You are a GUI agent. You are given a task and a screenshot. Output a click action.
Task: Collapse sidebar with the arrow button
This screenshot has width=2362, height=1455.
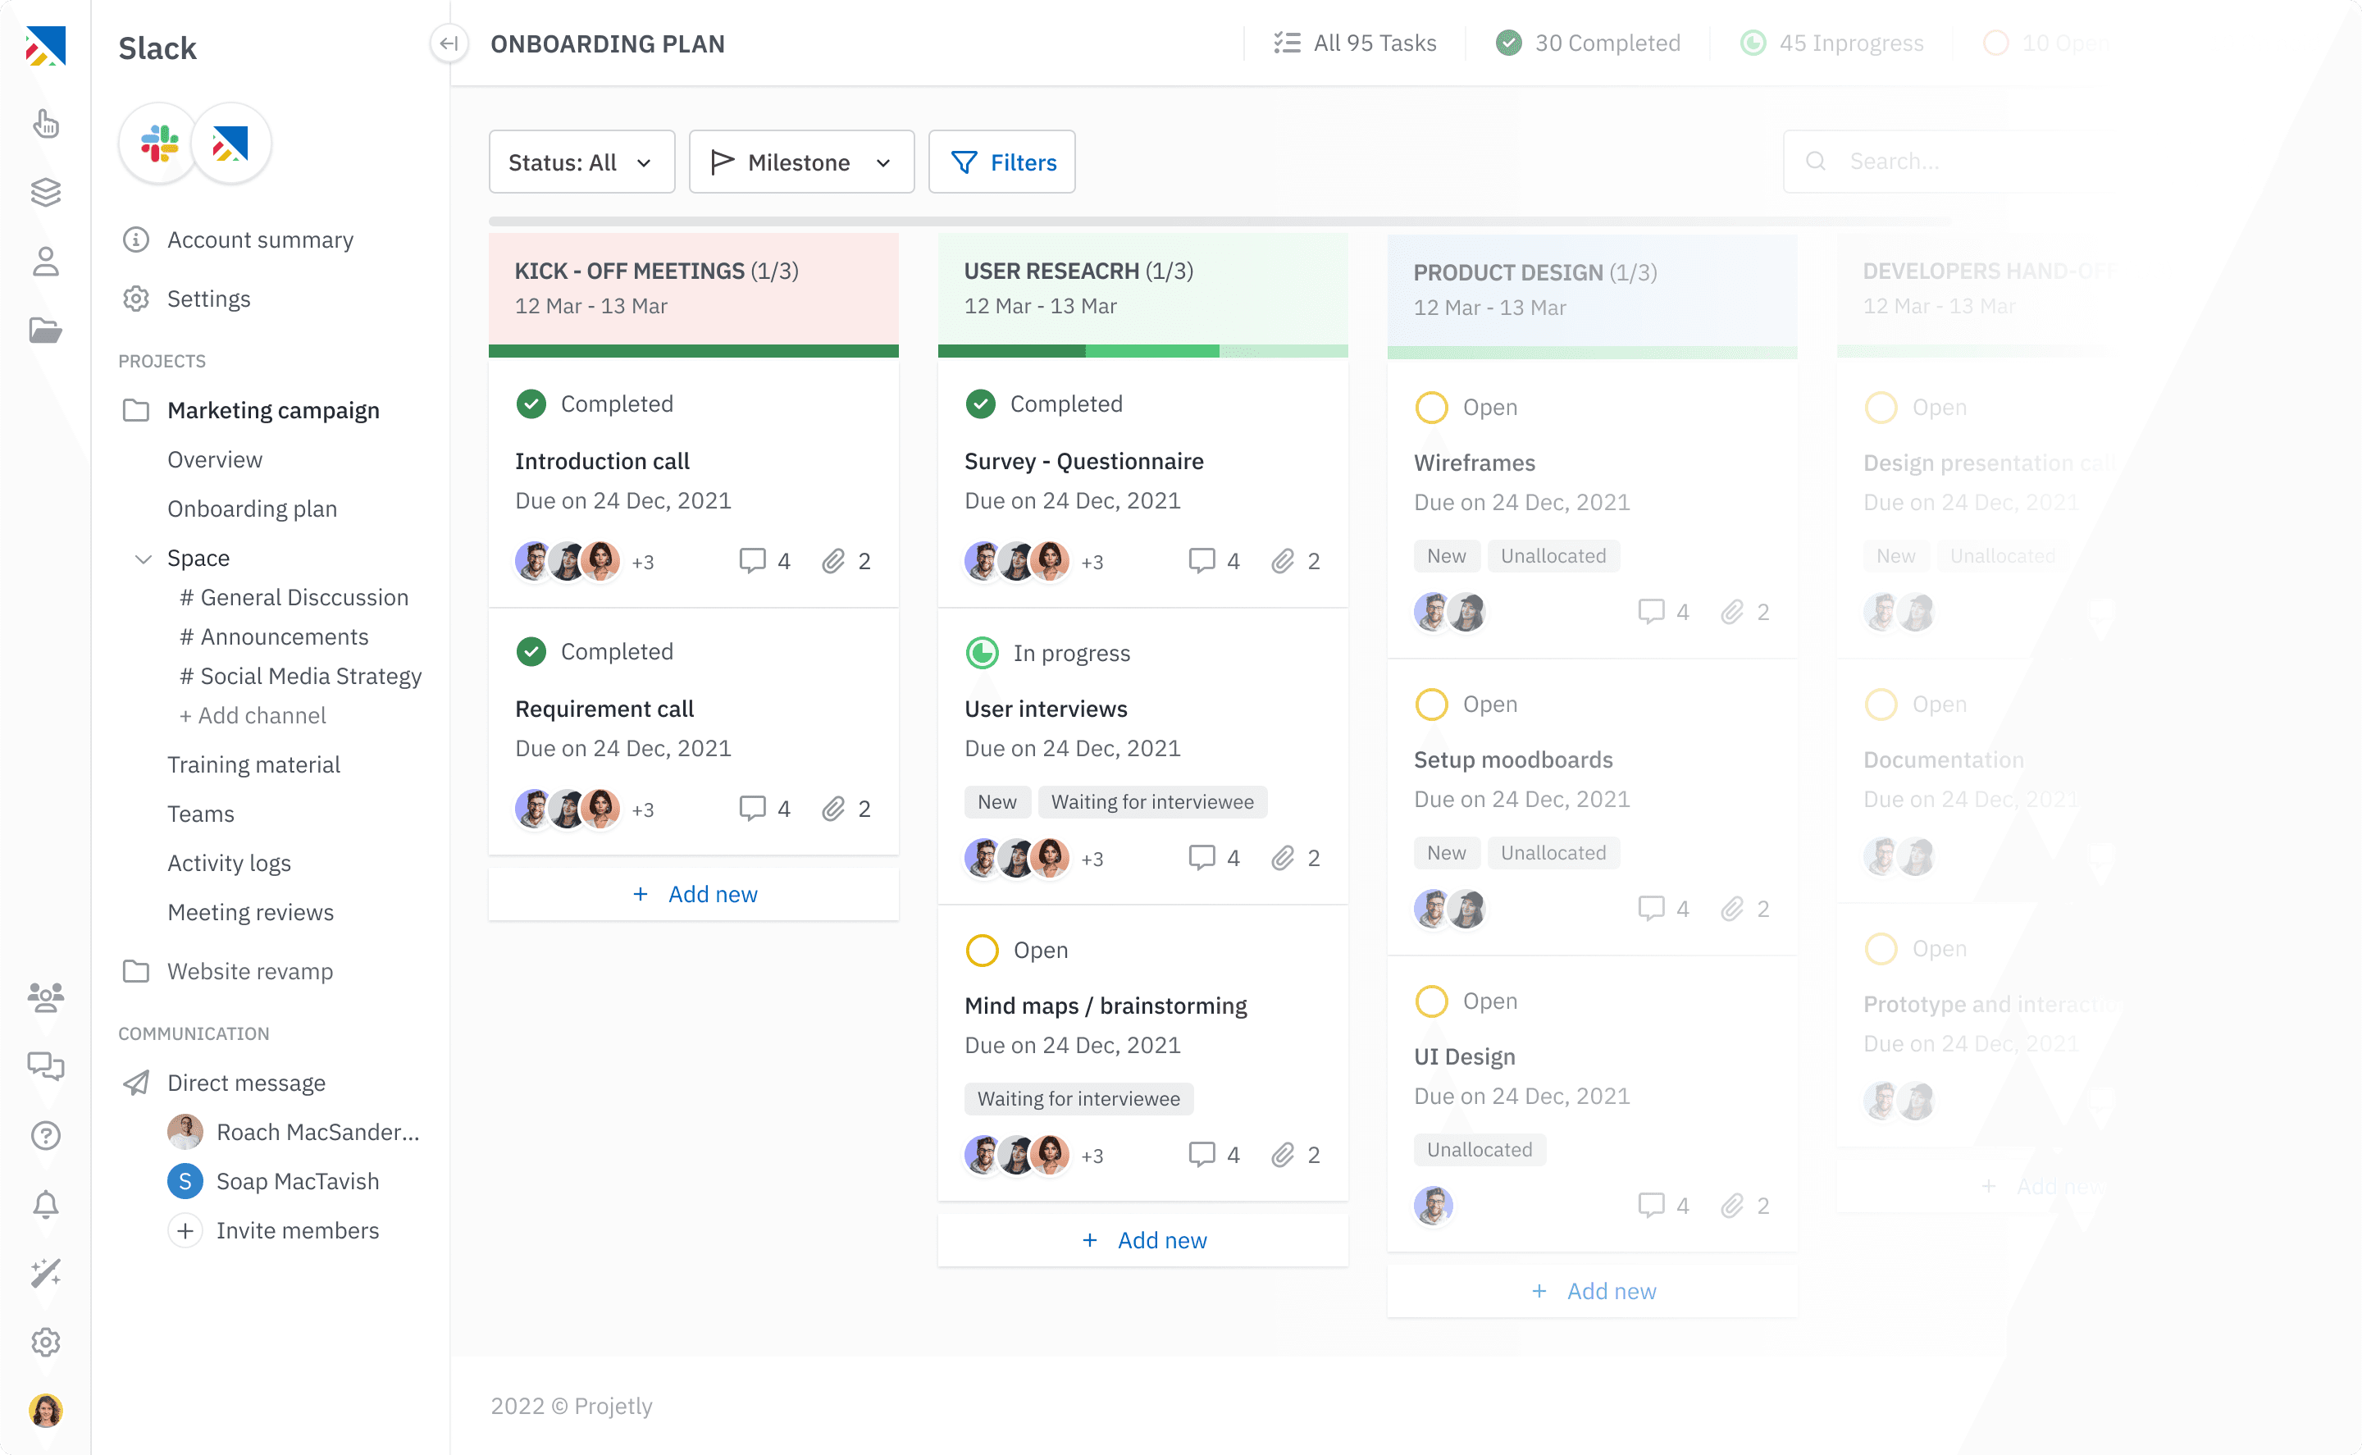tap(449, 43)
